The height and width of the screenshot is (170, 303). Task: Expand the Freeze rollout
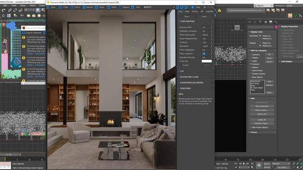pyautogui.click(x=262, y=132)
